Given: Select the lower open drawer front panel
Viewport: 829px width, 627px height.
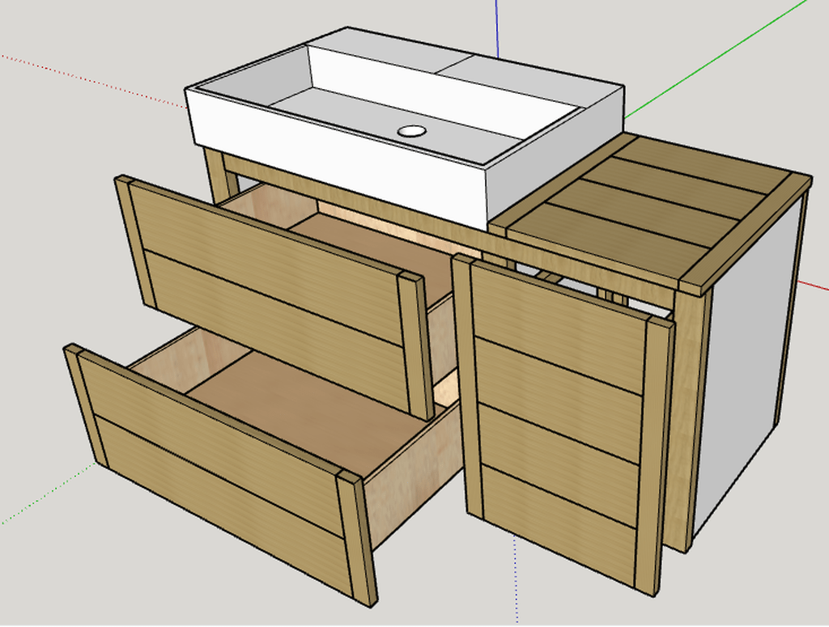Looking at the screenshot, I should point(221,475).
